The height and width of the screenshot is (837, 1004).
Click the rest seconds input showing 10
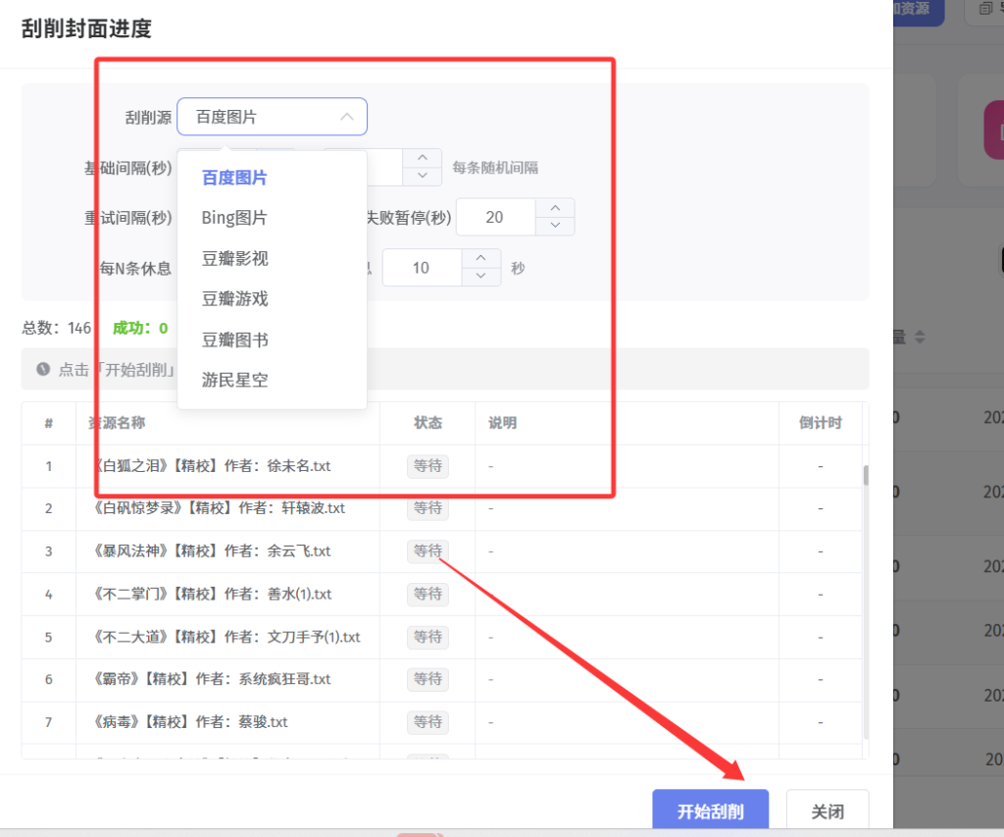(x=422, y=268)
